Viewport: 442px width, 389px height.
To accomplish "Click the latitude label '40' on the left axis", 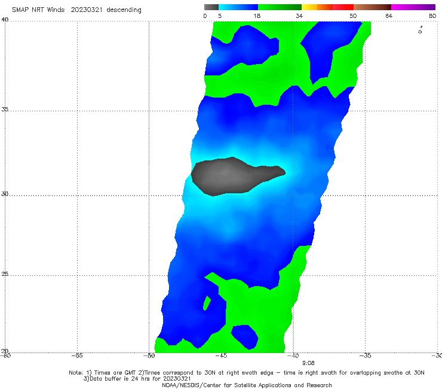I will [x=5, y=20].
